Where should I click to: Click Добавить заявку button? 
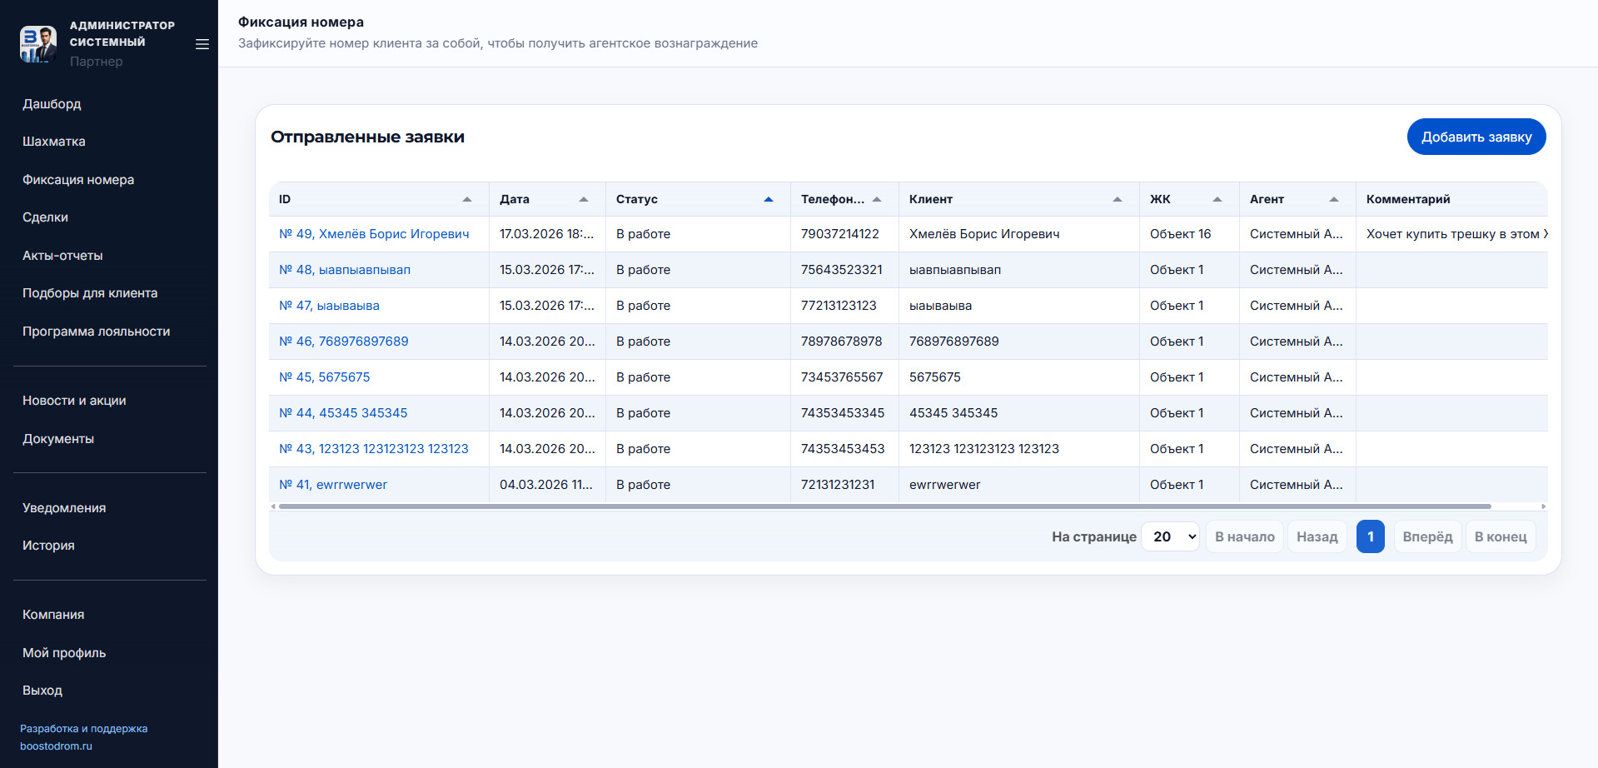pos(1476,137)
